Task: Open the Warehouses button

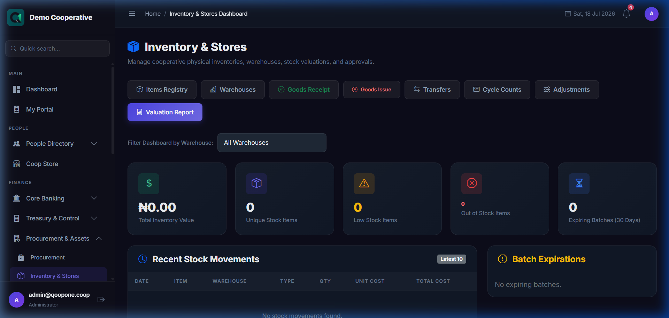Action: click(233, 90)
